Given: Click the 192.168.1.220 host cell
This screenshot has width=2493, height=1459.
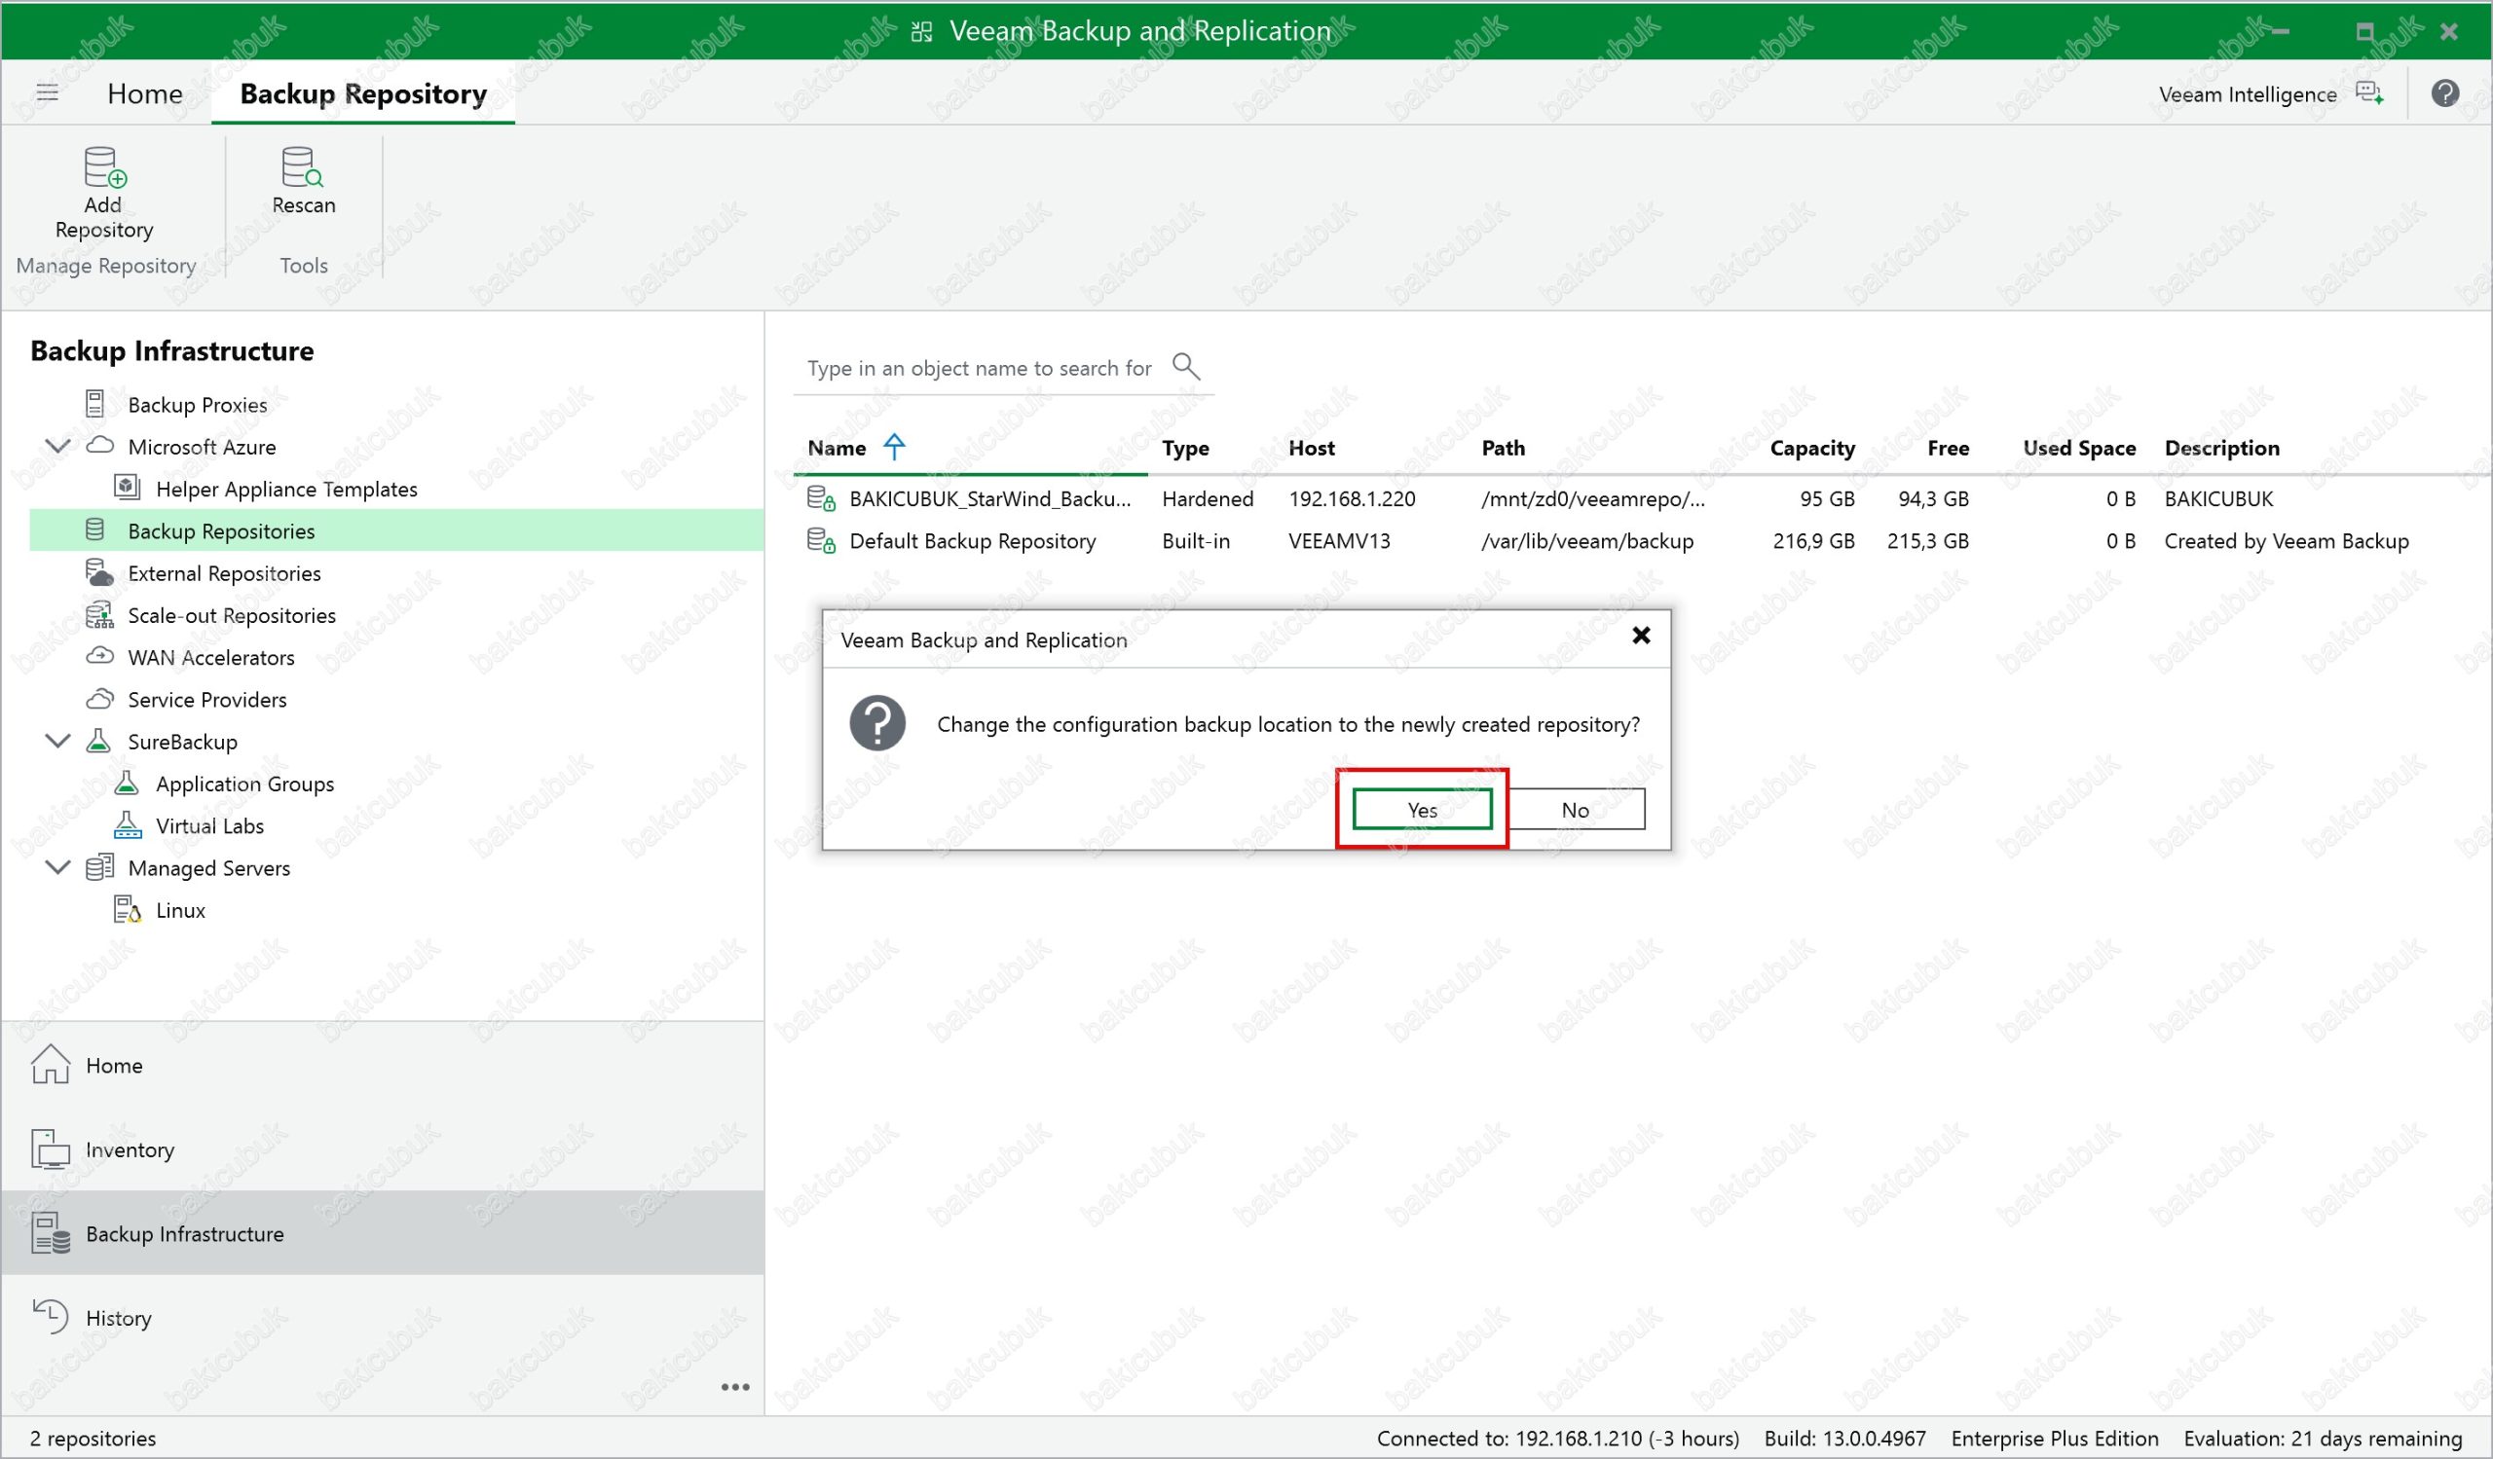Looking at the screenshot, I should click(x=1352, y=498).
